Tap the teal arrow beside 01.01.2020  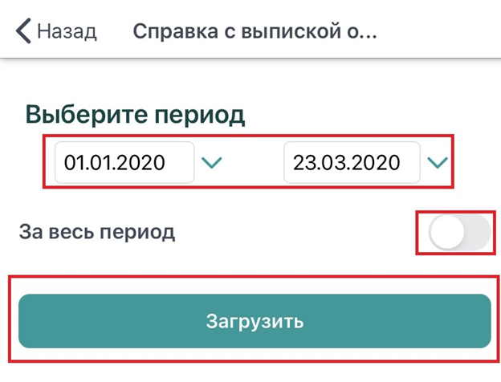pyautogui.click(x=211, y=163)
